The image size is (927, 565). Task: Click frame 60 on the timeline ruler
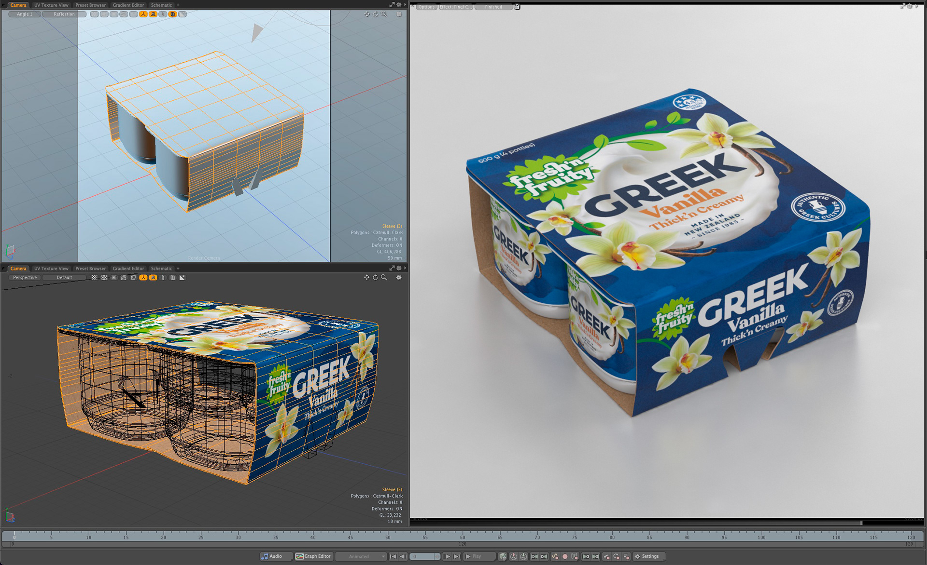[x=463, y=535]
